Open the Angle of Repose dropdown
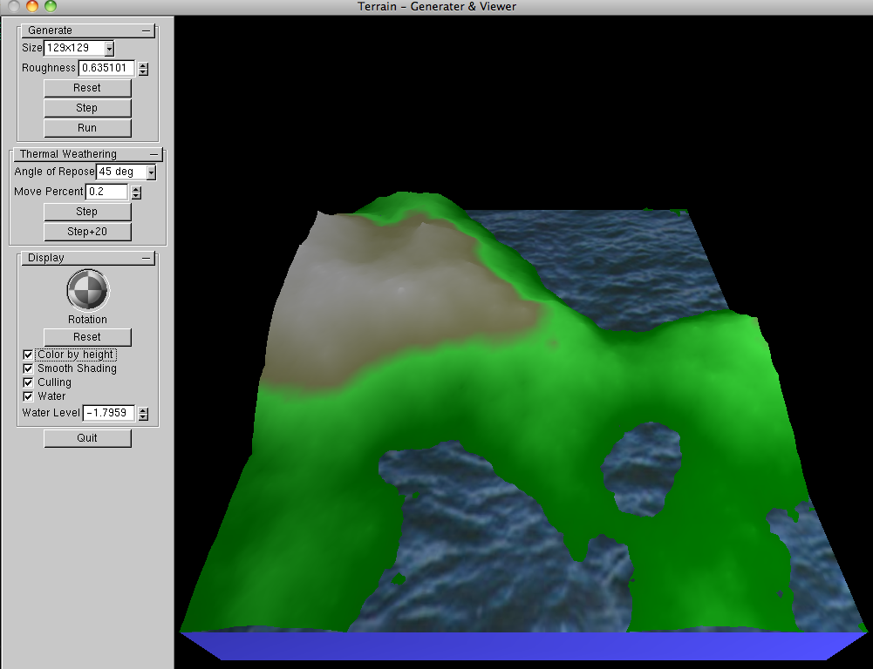 151,172
